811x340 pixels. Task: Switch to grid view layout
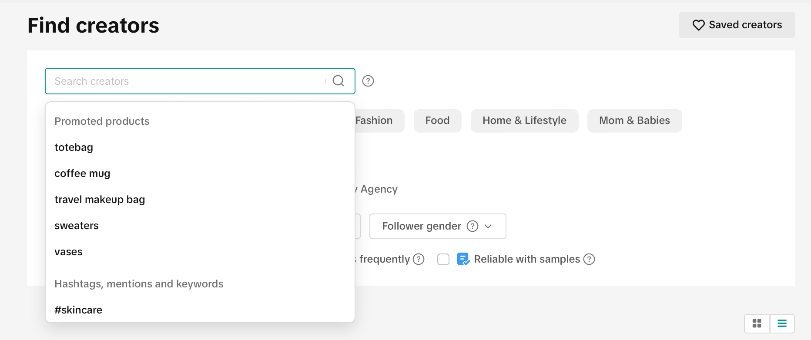757,323
